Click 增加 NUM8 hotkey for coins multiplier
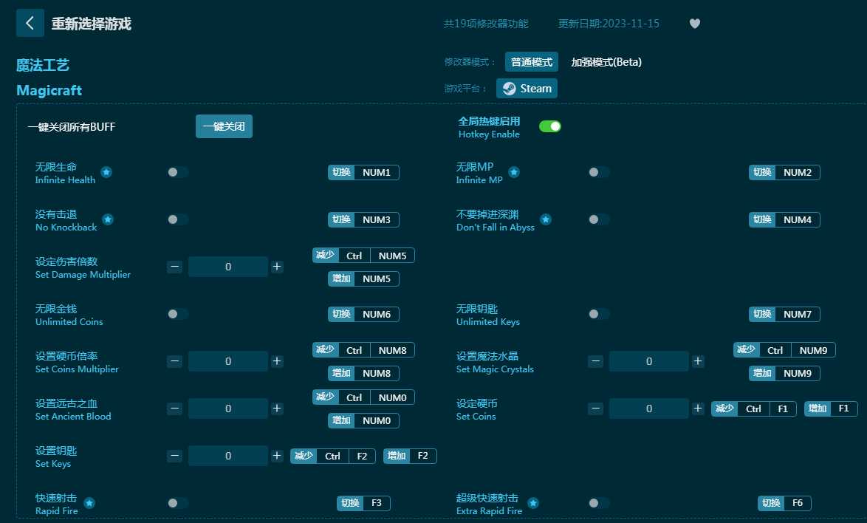 coord(363,373)
